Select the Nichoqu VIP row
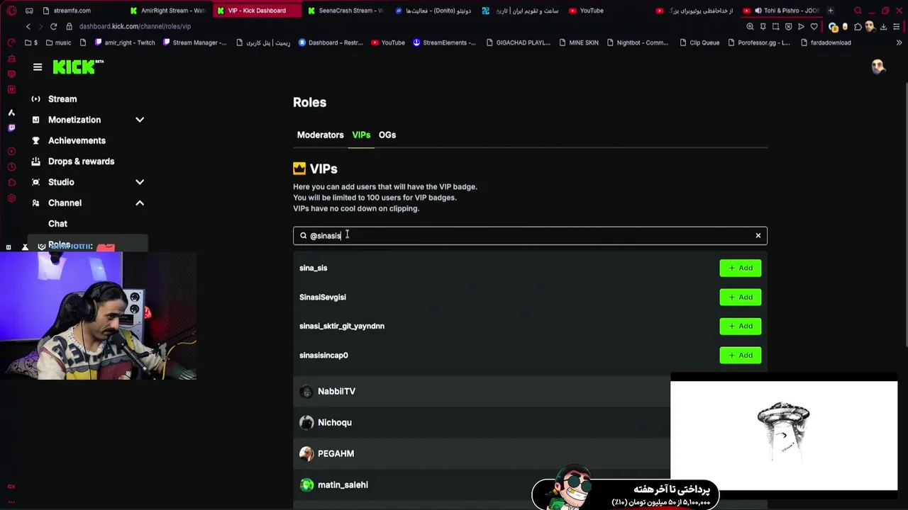The height and width of the screenshot is (510, 908). pyautogui.click(x=530, y=423)
